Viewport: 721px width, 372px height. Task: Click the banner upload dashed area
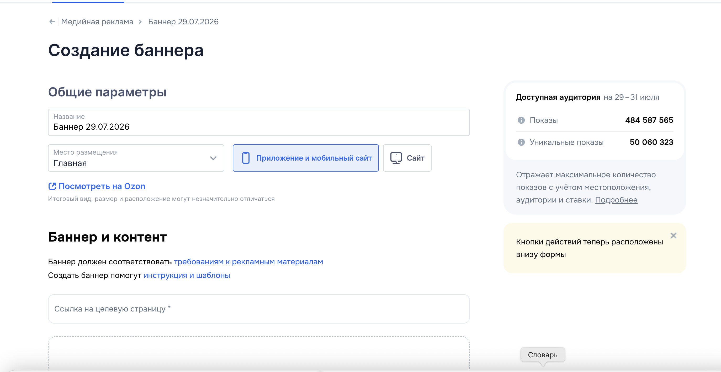coord(259,354)
